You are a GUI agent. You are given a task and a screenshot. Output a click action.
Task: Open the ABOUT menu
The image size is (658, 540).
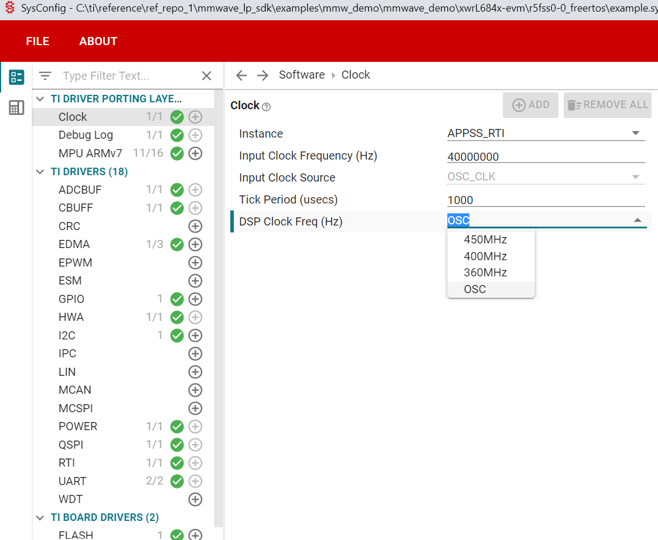tap(98, 41)
